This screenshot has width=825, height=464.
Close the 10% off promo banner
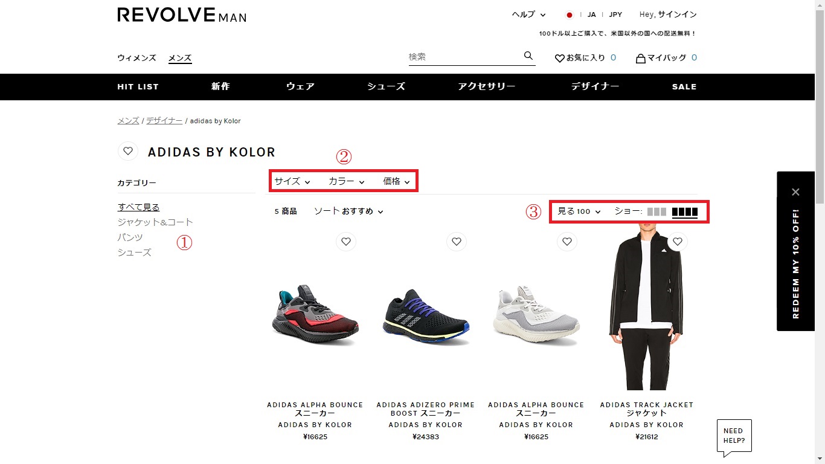coord(795,192)
